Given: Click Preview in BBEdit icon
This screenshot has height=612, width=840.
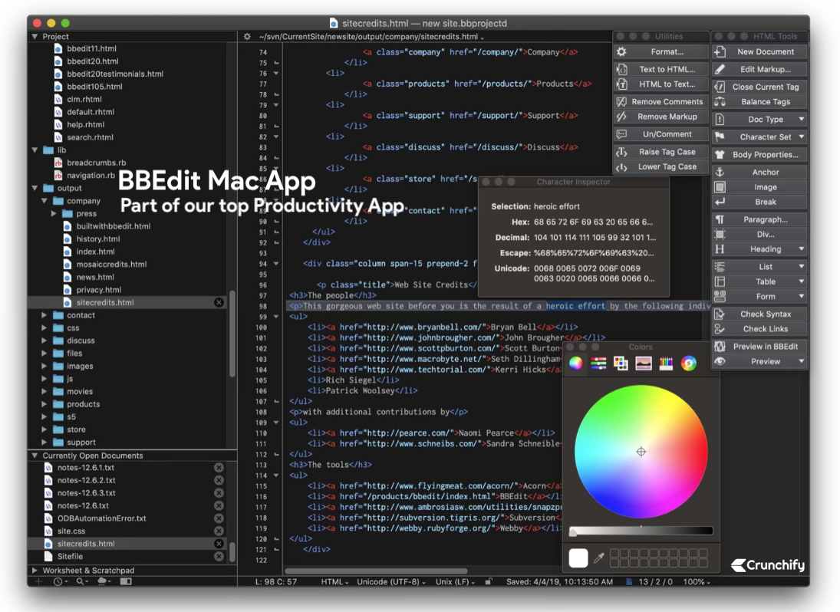Looking at the screenshot, I should click(720, 347).
